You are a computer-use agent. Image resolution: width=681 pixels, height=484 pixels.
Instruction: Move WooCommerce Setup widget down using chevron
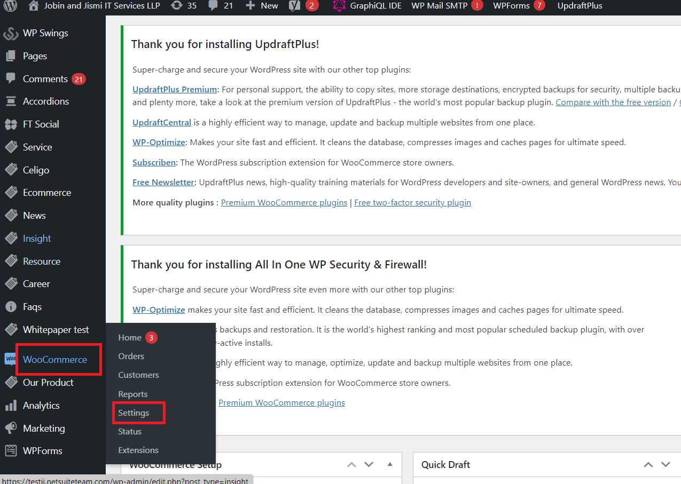tap(369, 464)
